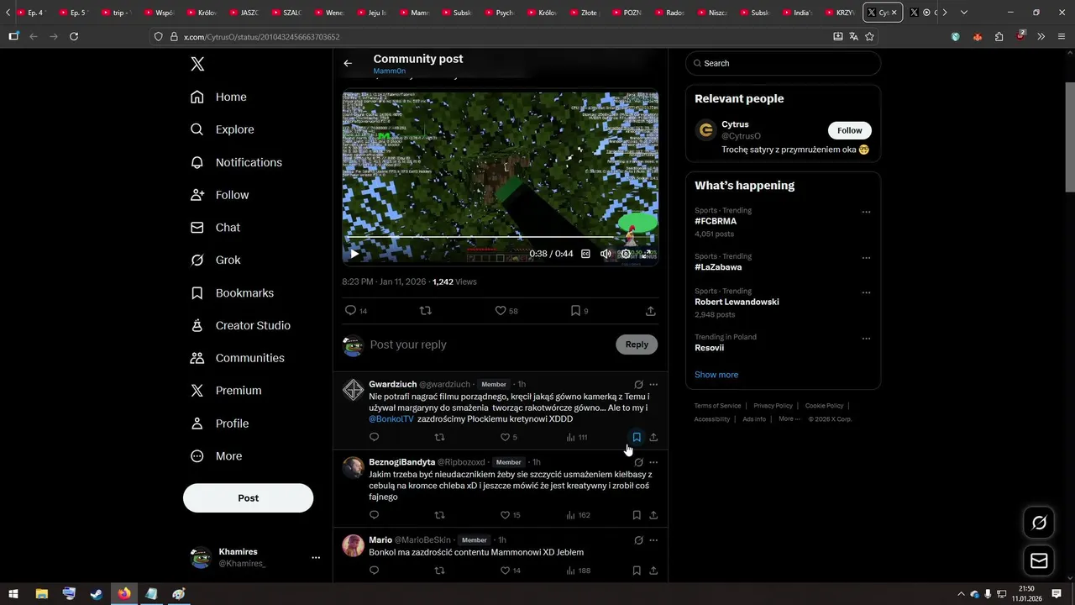Reply to Gwardziuch's comment
The height and width of the screenshot is (605, 1075).
point(375,437)
